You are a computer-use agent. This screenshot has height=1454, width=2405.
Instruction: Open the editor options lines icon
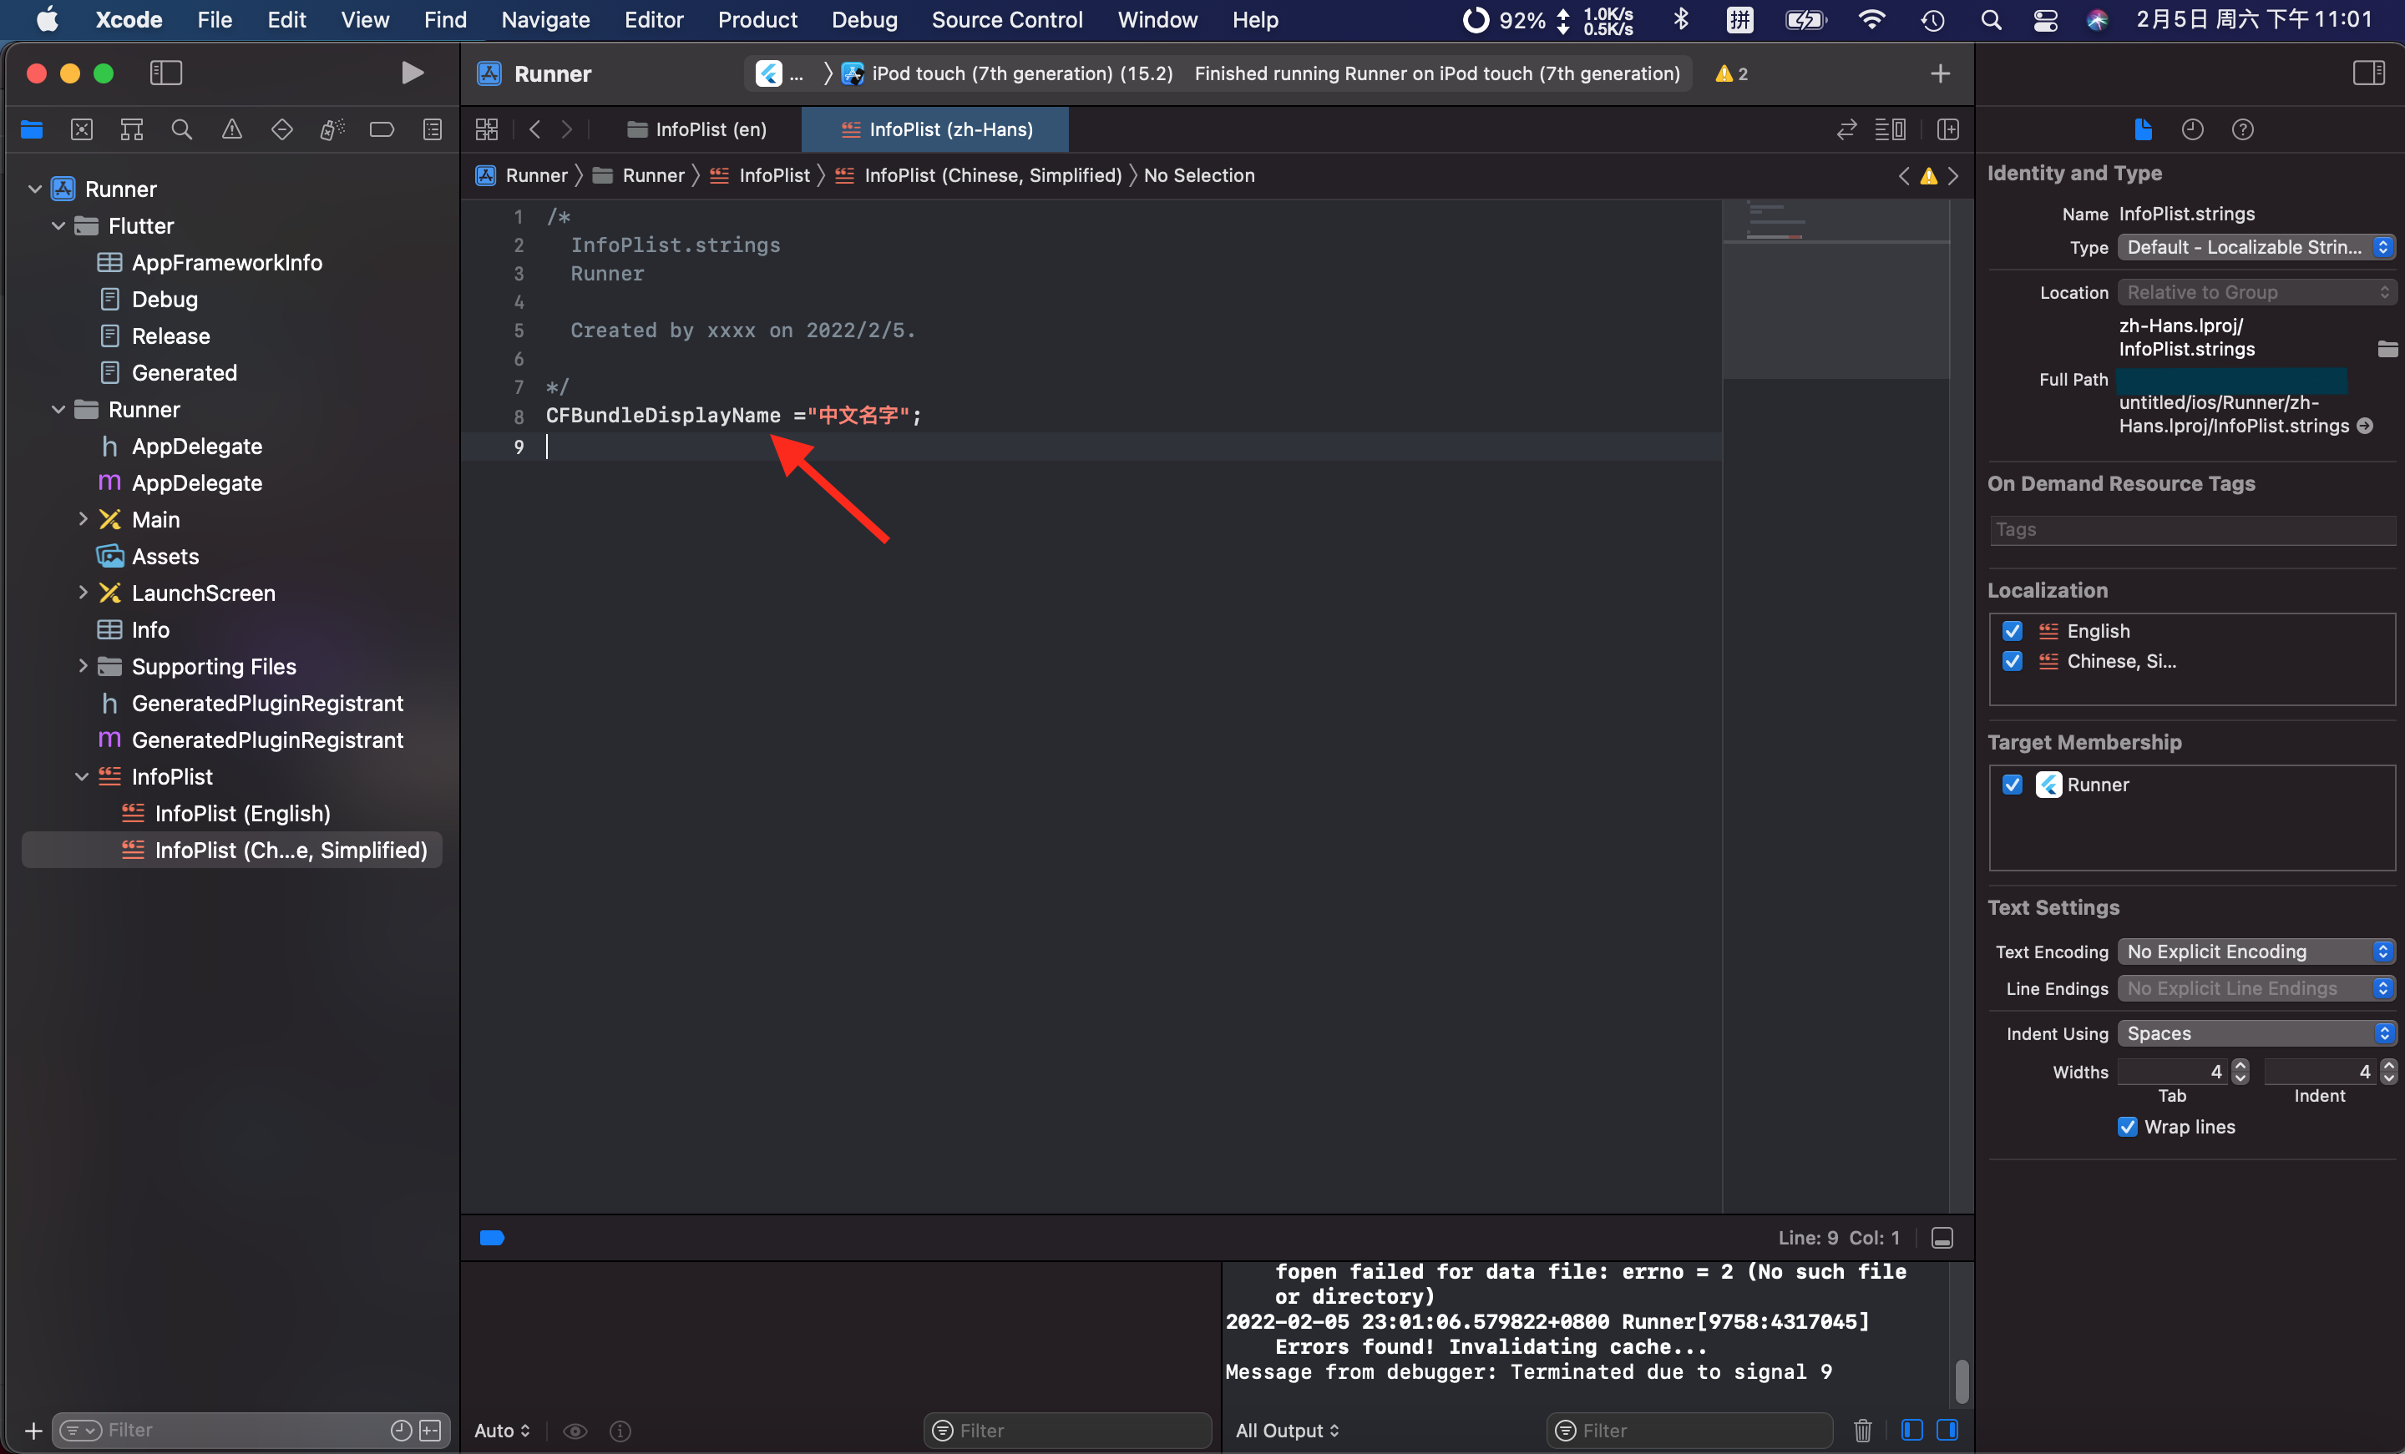(x=1891, y=129)
